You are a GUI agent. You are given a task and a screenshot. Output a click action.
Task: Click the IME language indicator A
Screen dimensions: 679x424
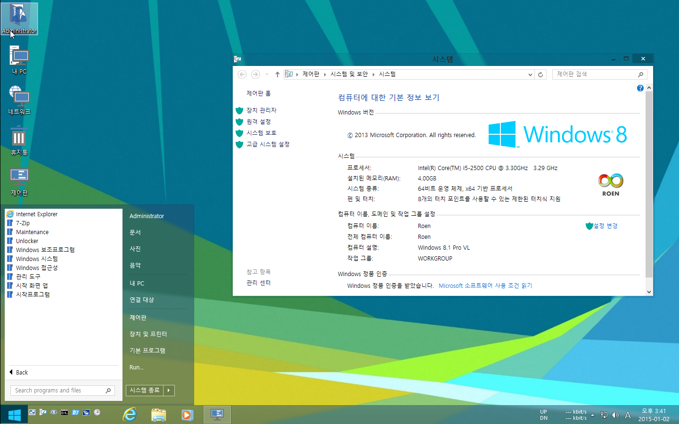tap(628, 415)
